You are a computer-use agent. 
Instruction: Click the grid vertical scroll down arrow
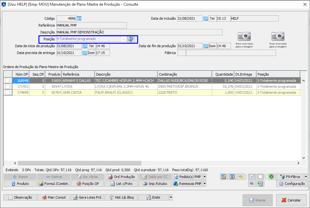pos(303,158)
